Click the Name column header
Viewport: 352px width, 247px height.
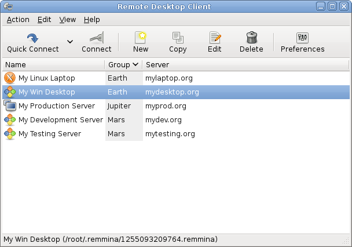tap(52, 64)
